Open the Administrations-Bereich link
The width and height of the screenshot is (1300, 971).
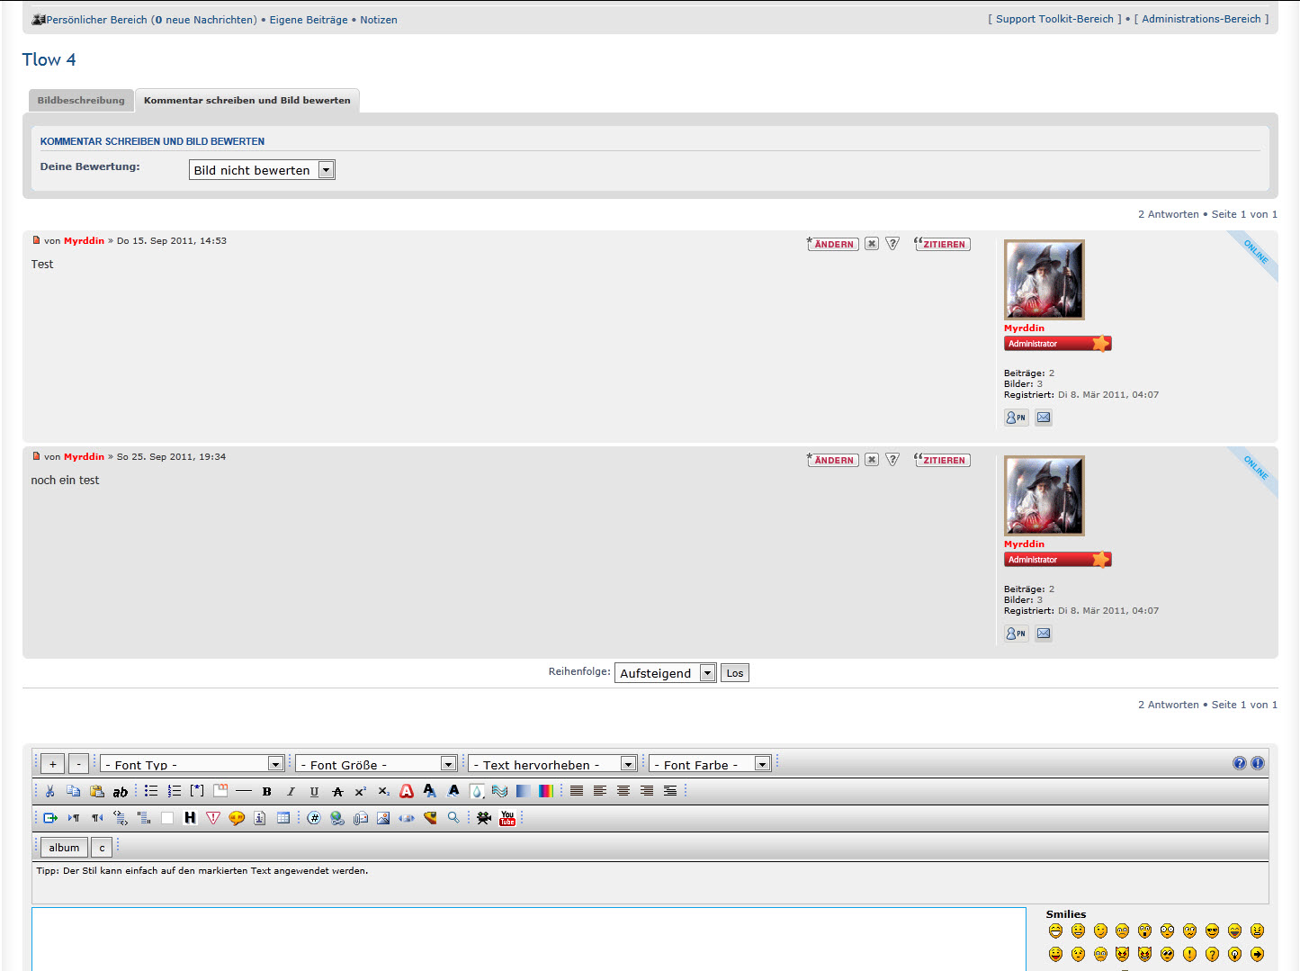click(x=1201, y=19)
